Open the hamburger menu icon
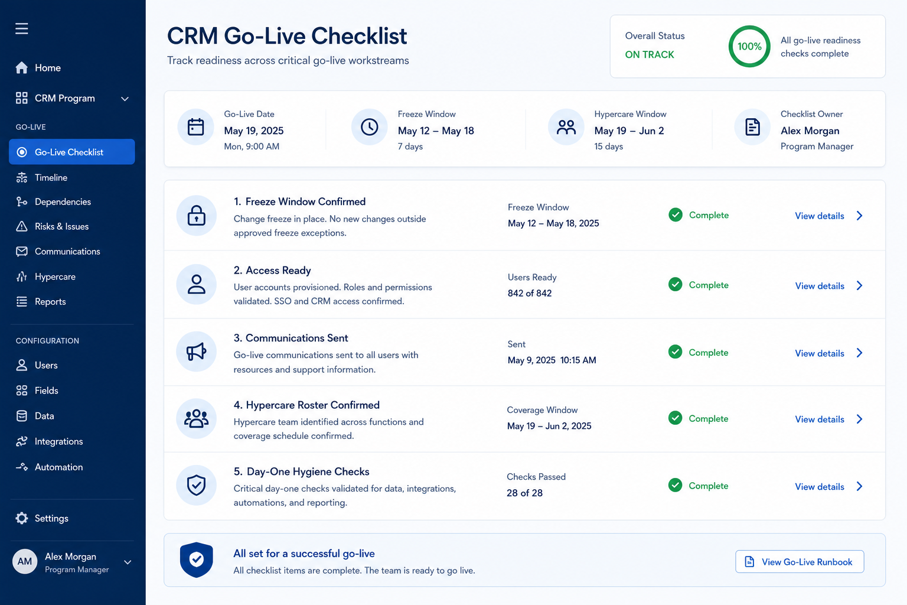Screen dimensions: 907x605 tap(22, 28)
